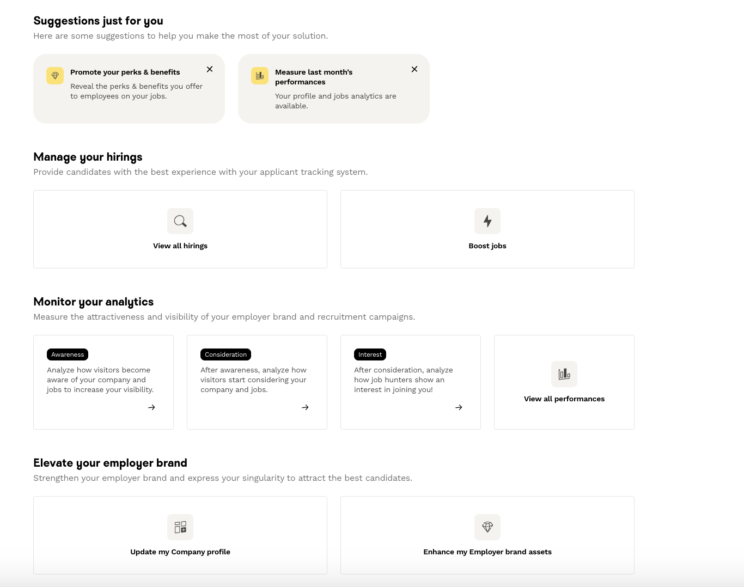Click the Boost jobs label

pos(487,246)
